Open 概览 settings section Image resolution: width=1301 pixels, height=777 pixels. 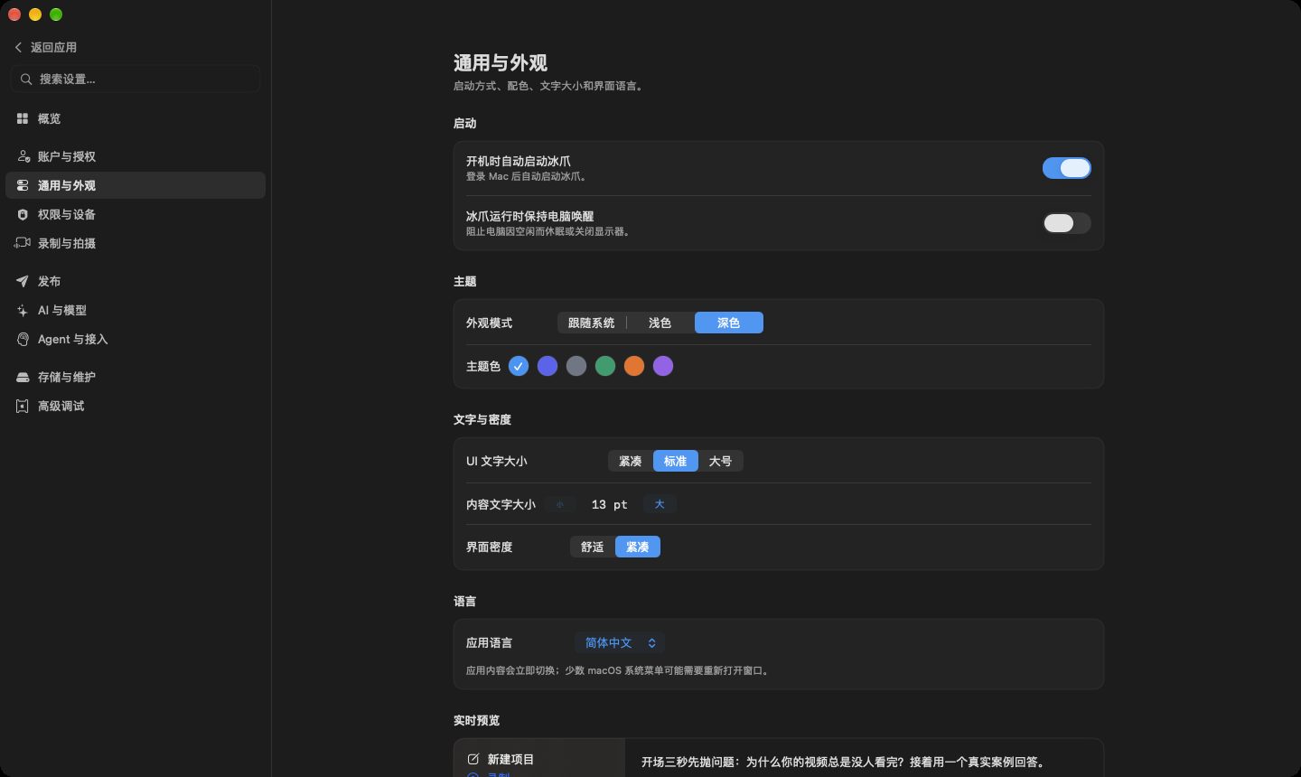coord(136,118)
